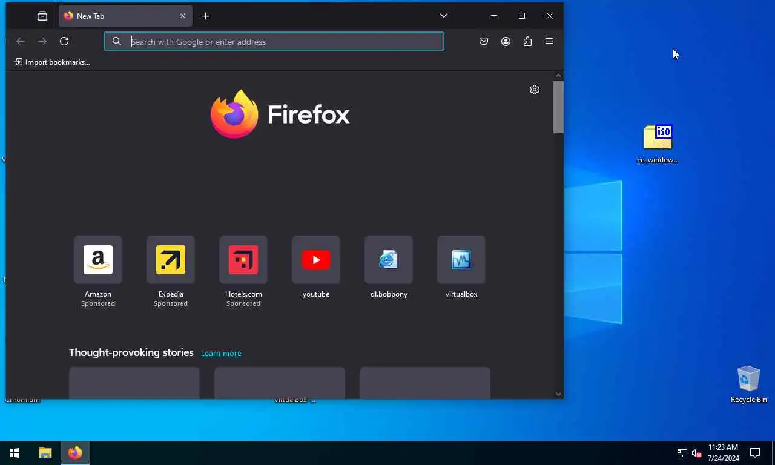Open Firefox account icon
The height and width of the screenshot is (465, 775).
pyautogui.click(x=506, y=41)
